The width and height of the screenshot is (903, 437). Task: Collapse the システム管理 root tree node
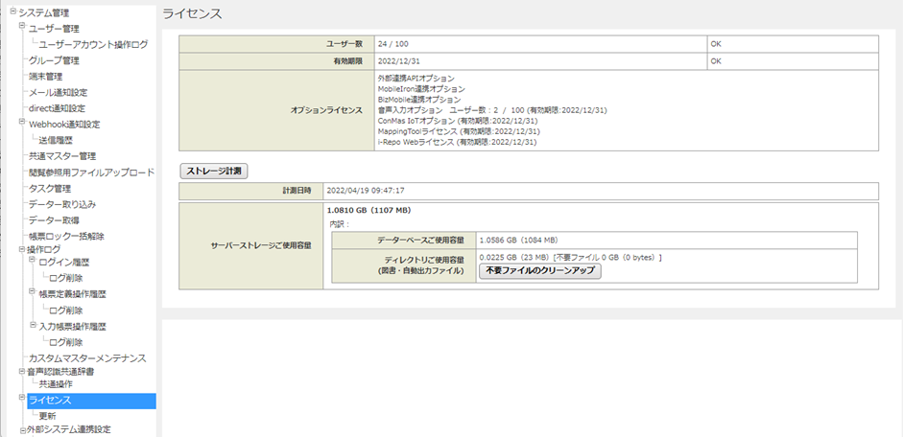click(x=12, y=11)
